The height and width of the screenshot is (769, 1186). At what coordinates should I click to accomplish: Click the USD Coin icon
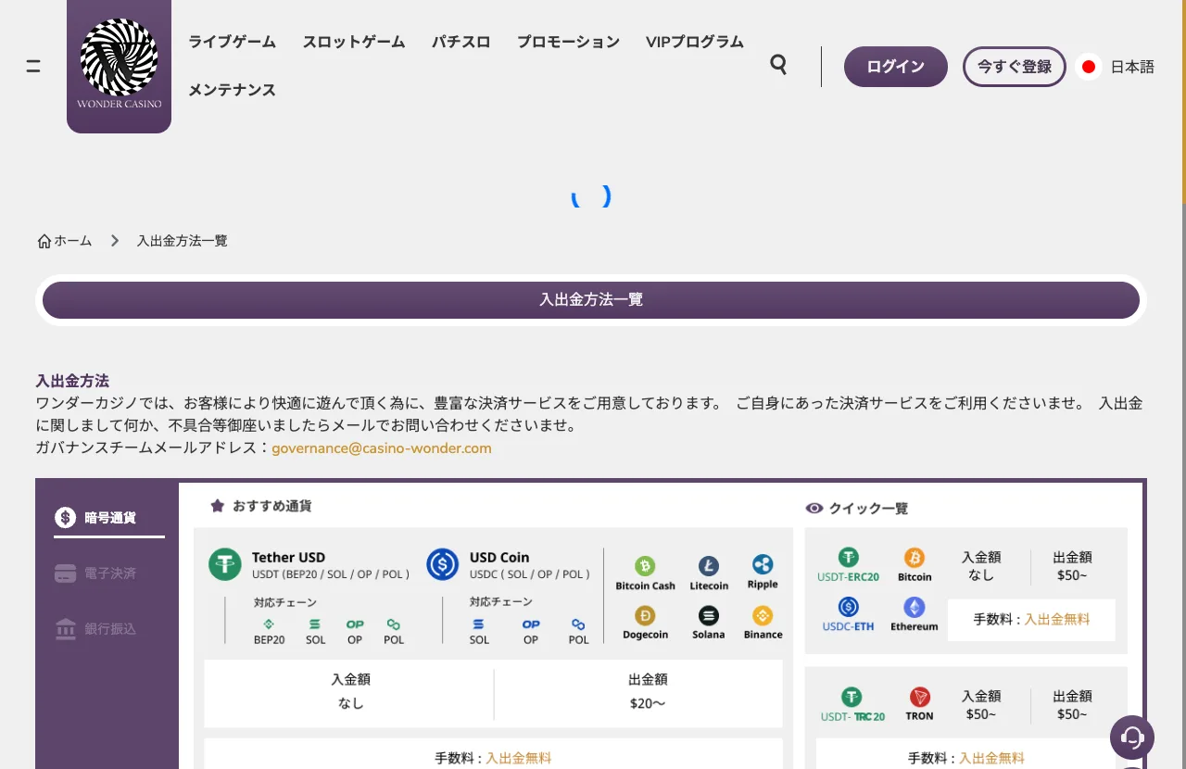[443, 564]
